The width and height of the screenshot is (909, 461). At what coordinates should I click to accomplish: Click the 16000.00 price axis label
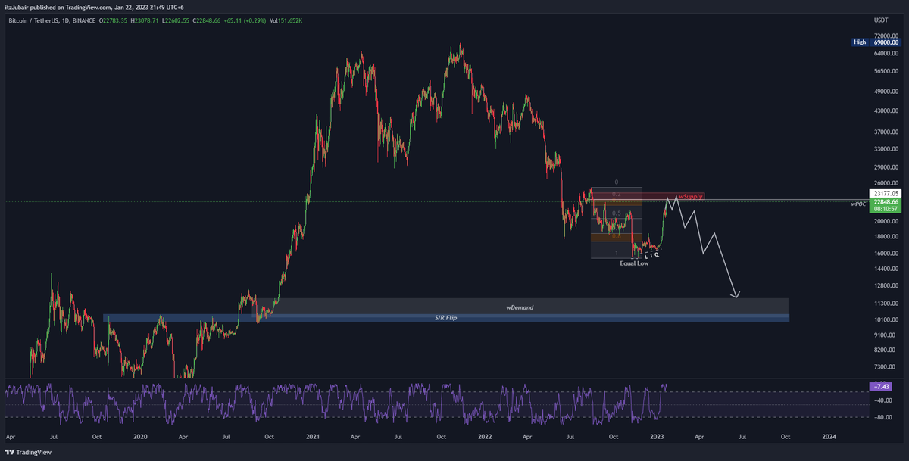tap(885, 253)
